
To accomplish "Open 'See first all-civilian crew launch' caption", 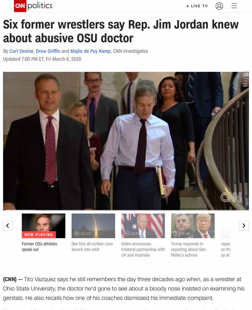I will [92, 247].
